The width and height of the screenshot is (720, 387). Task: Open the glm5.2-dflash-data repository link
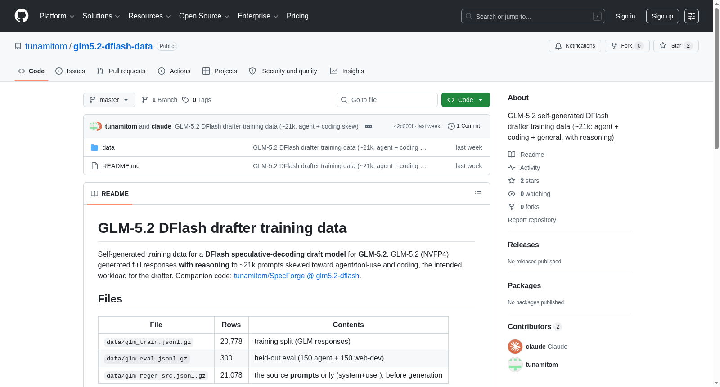[113, 46]
